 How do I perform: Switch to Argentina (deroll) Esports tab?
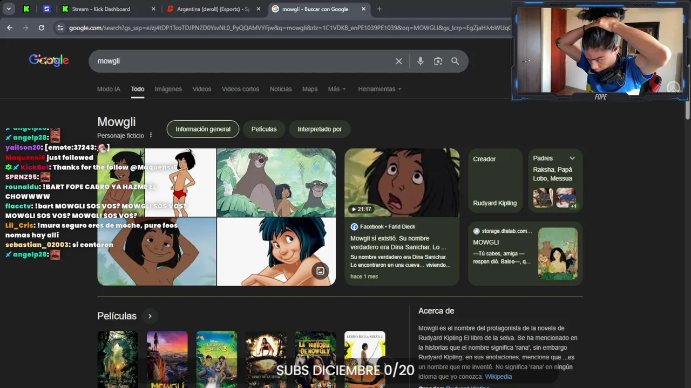pos(214,9)
